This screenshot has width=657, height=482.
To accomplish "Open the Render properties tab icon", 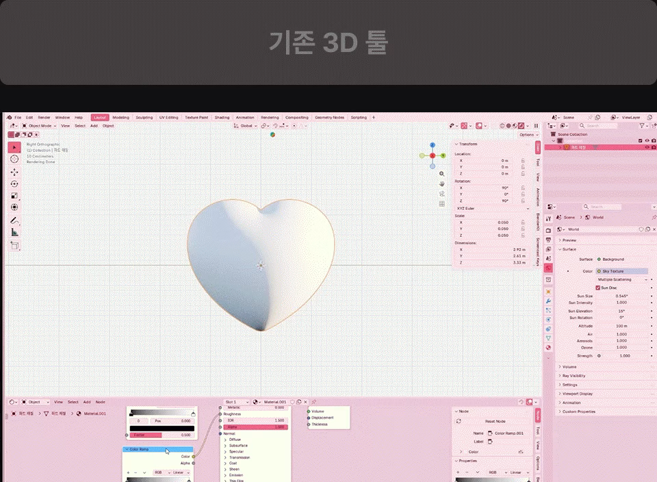I will tap(548, 231).
